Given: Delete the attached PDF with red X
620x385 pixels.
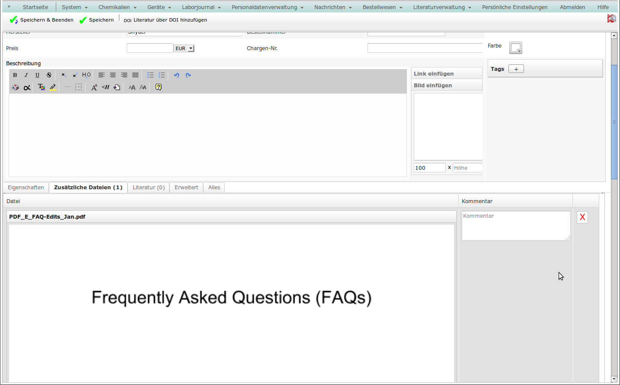Looking at the screenshot, I should (582, 217).
